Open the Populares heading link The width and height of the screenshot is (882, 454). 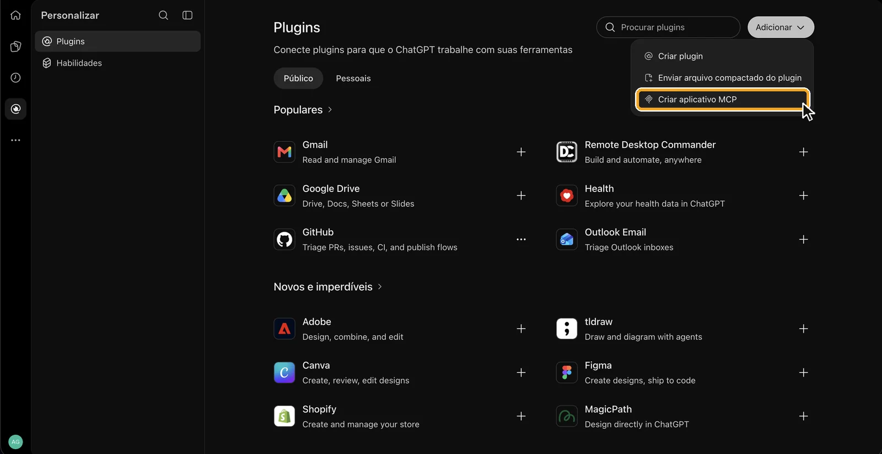click(298, 110)
